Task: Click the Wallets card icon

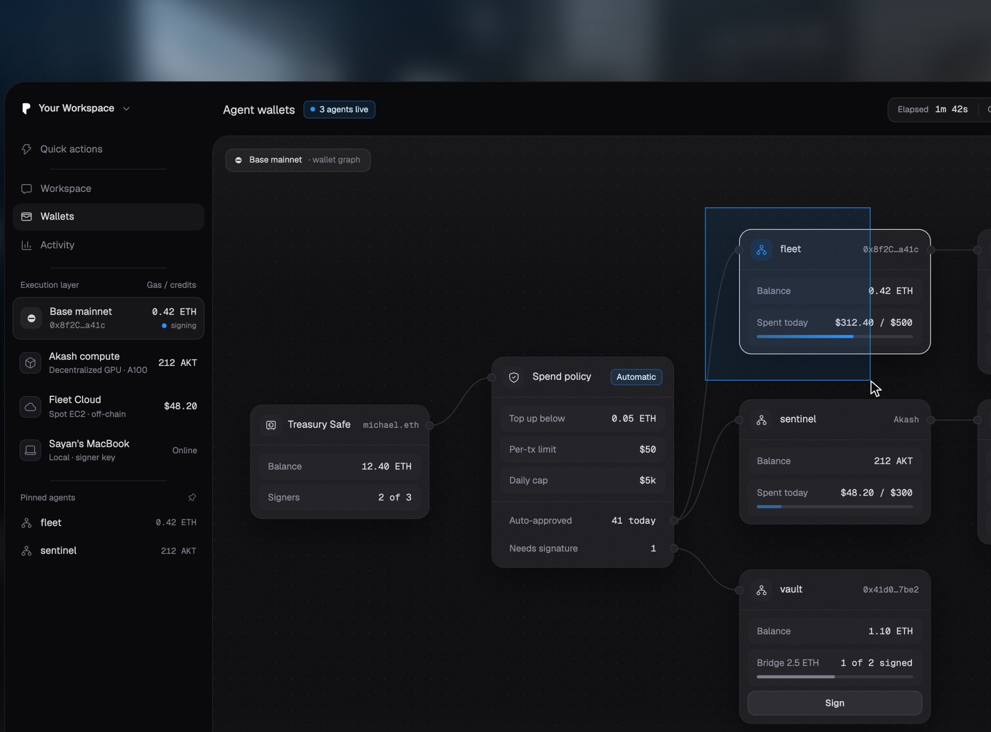Action: coord(26,216)
